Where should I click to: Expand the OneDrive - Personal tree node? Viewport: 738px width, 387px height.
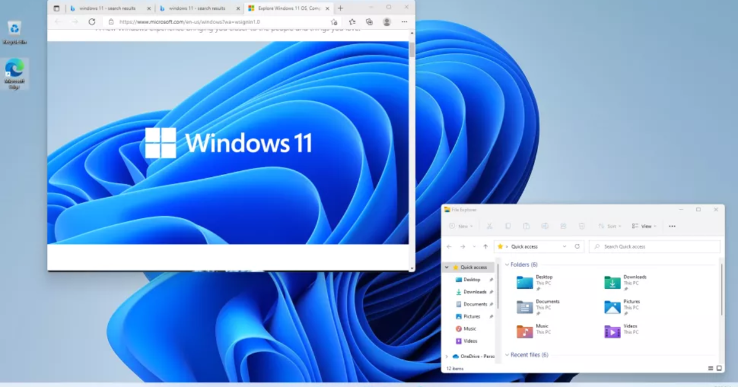(446, 356)
